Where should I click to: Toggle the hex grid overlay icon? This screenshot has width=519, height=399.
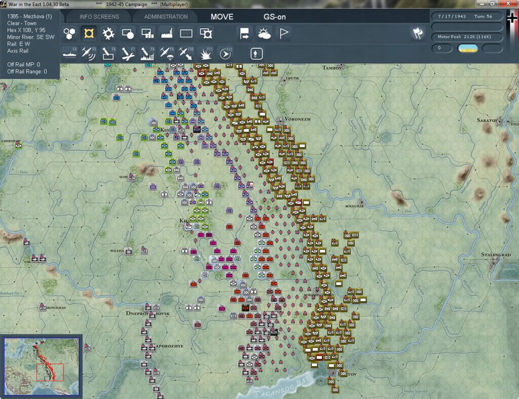[x=69, y=33]
